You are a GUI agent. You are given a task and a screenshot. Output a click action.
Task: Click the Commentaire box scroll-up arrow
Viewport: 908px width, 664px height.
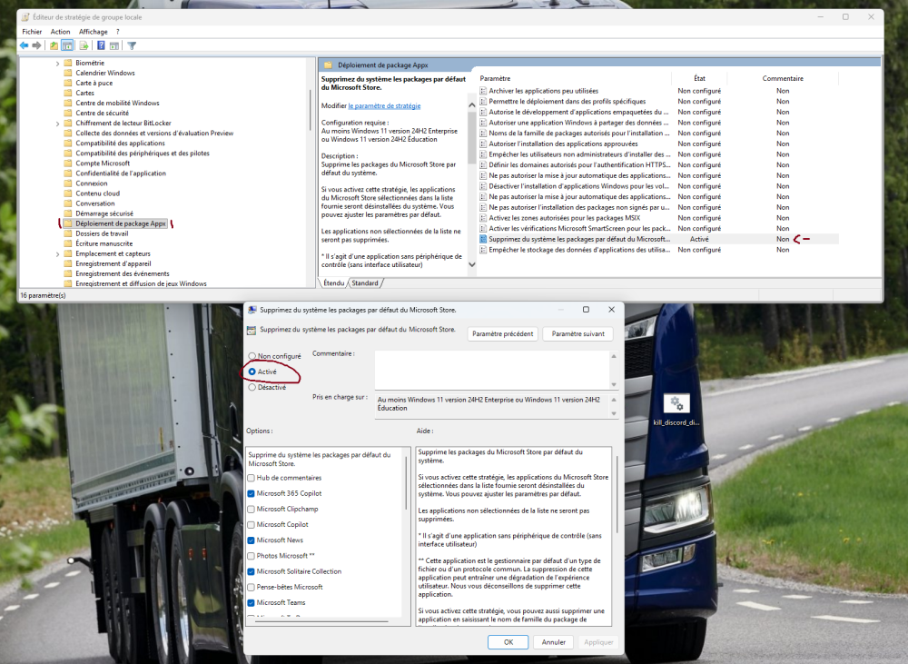tap(614, 356)
